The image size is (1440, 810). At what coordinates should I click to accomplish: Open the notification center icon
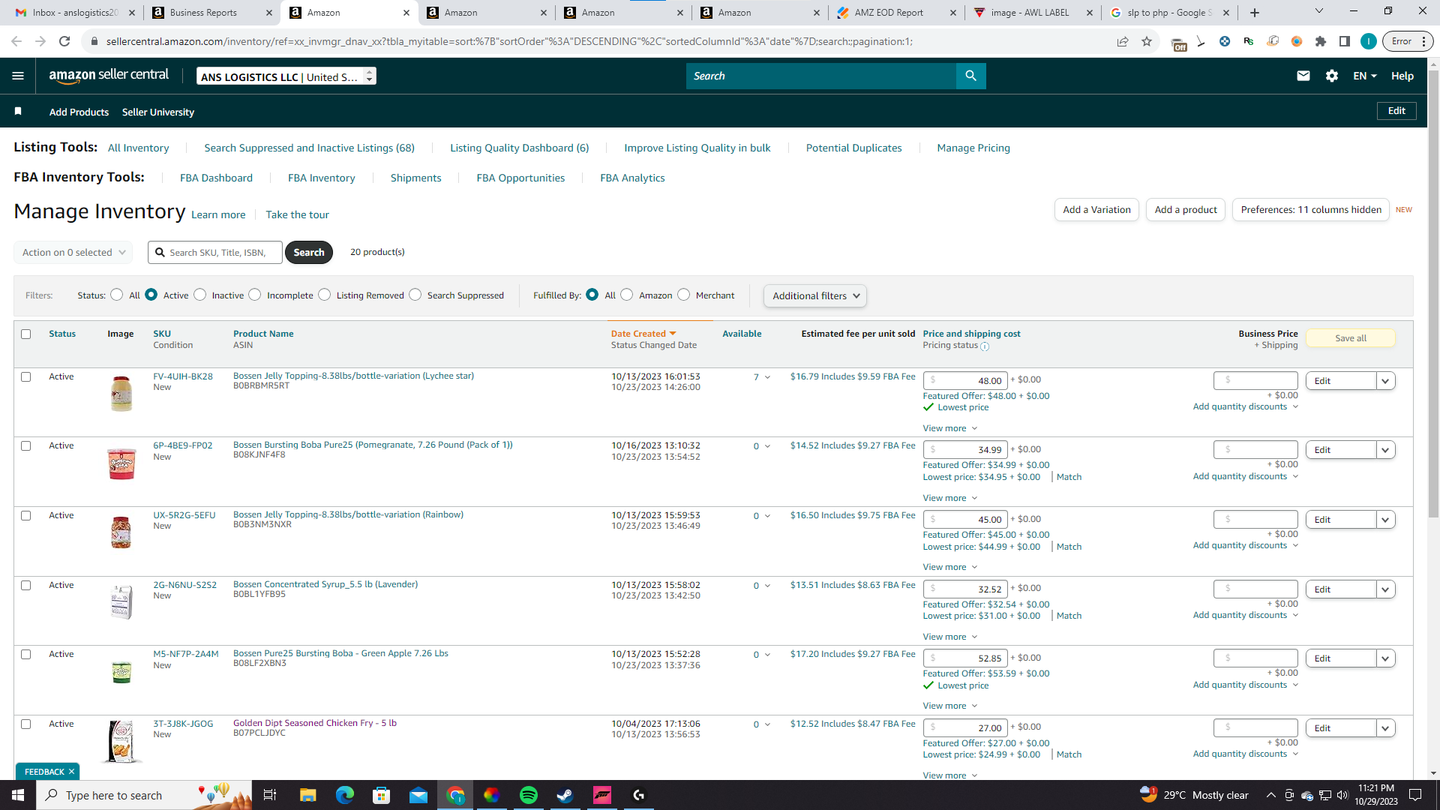coord(1416,795)
